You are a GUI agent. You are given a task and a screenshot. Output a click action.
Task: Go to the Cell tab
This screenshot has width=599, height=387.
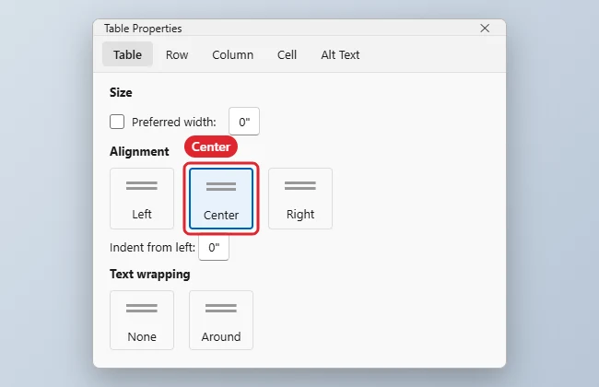287,54
